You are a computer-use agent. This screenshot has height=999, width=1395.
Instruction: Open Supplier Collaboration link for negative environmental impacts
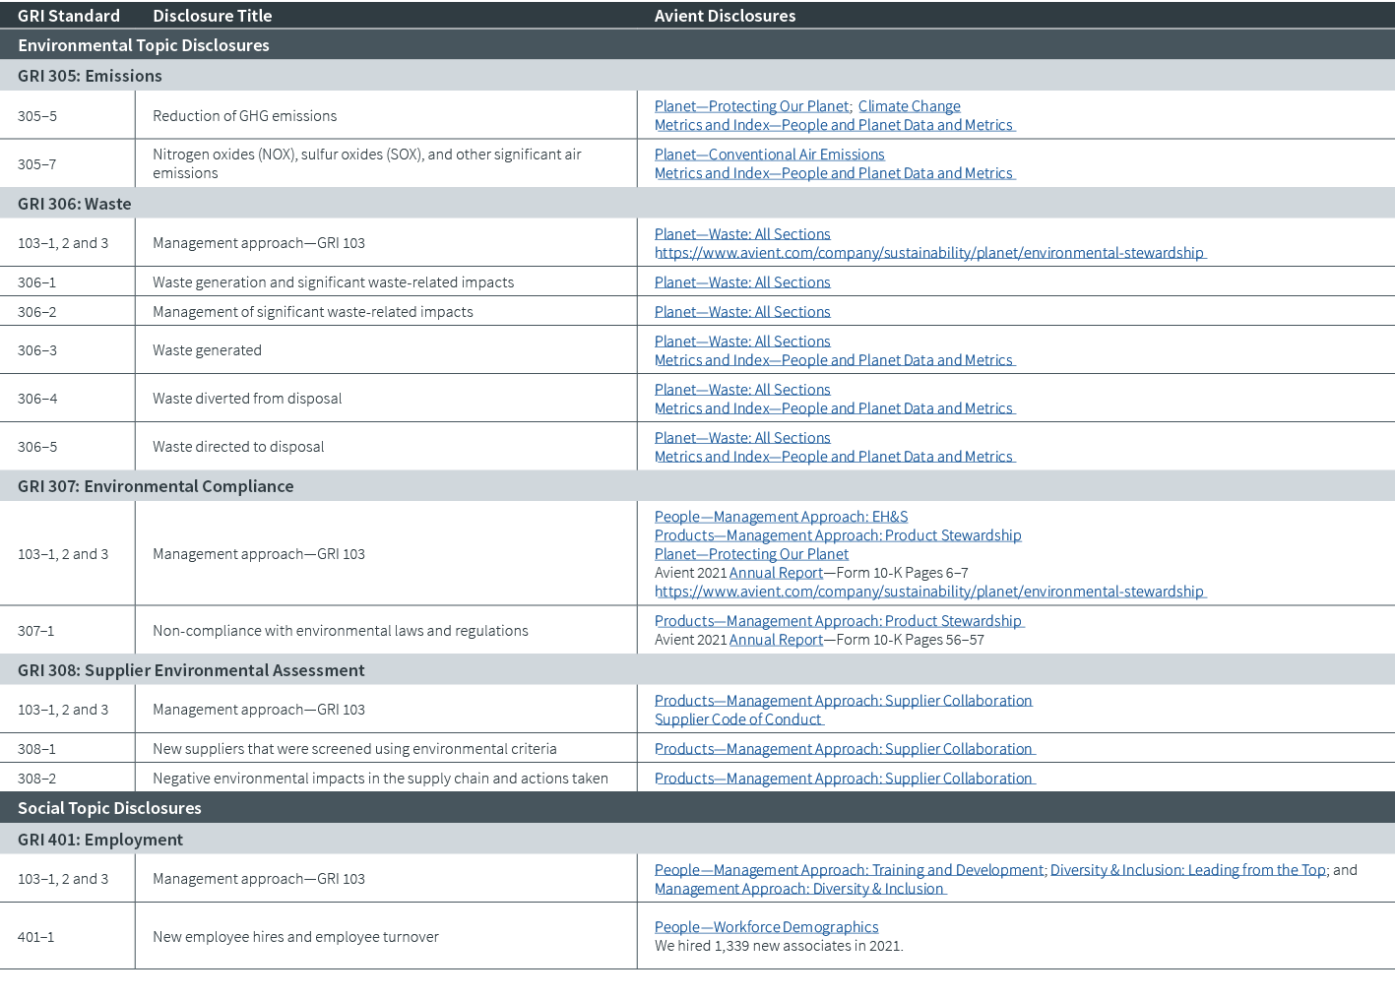(x=843, y=778)
